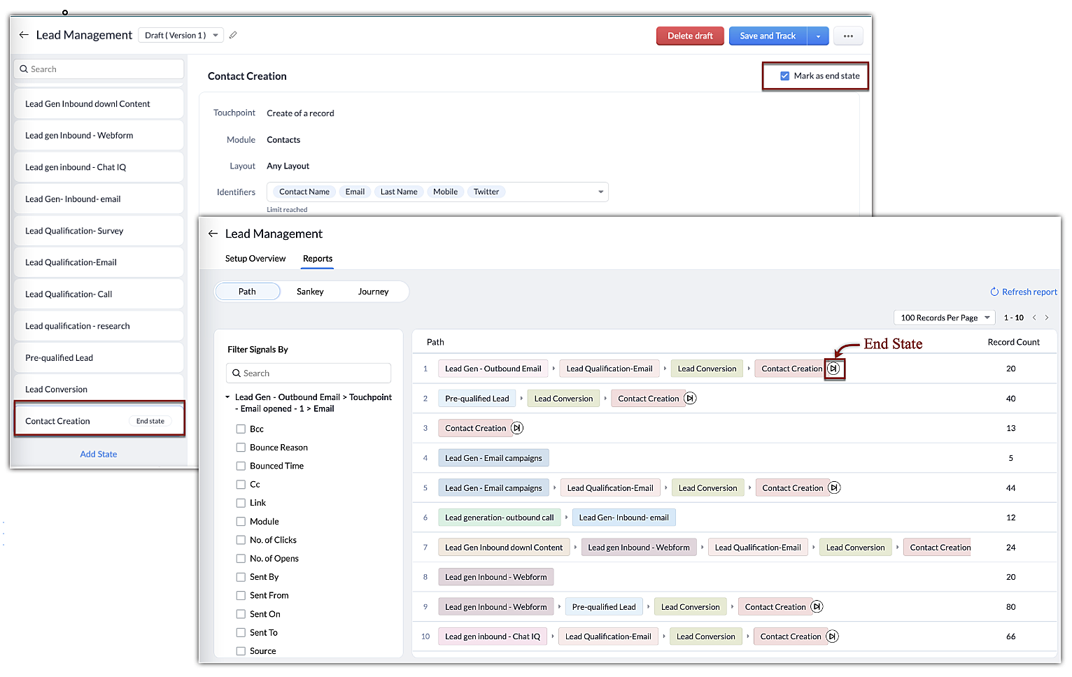Click end state icon in path row 5

[834, 488]
